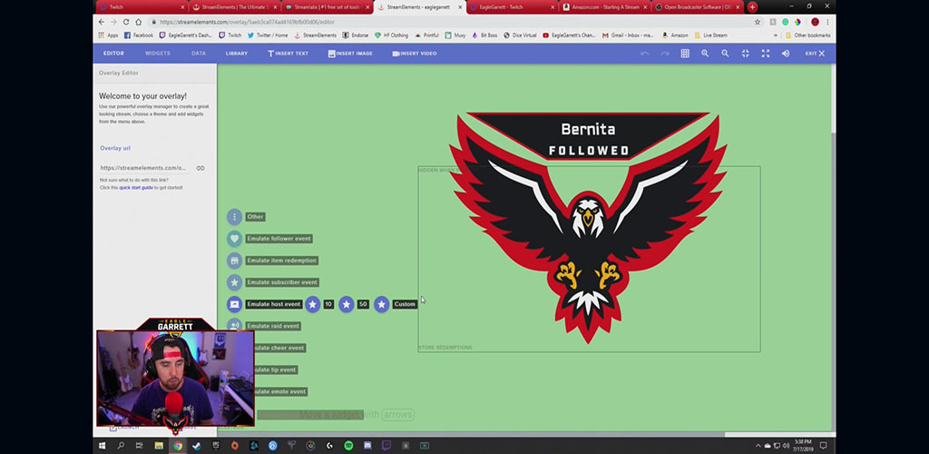The width and height of the screenshot is (929, 454).
Task: Bookmark this page with the star icon
Action: click(758, 22)
